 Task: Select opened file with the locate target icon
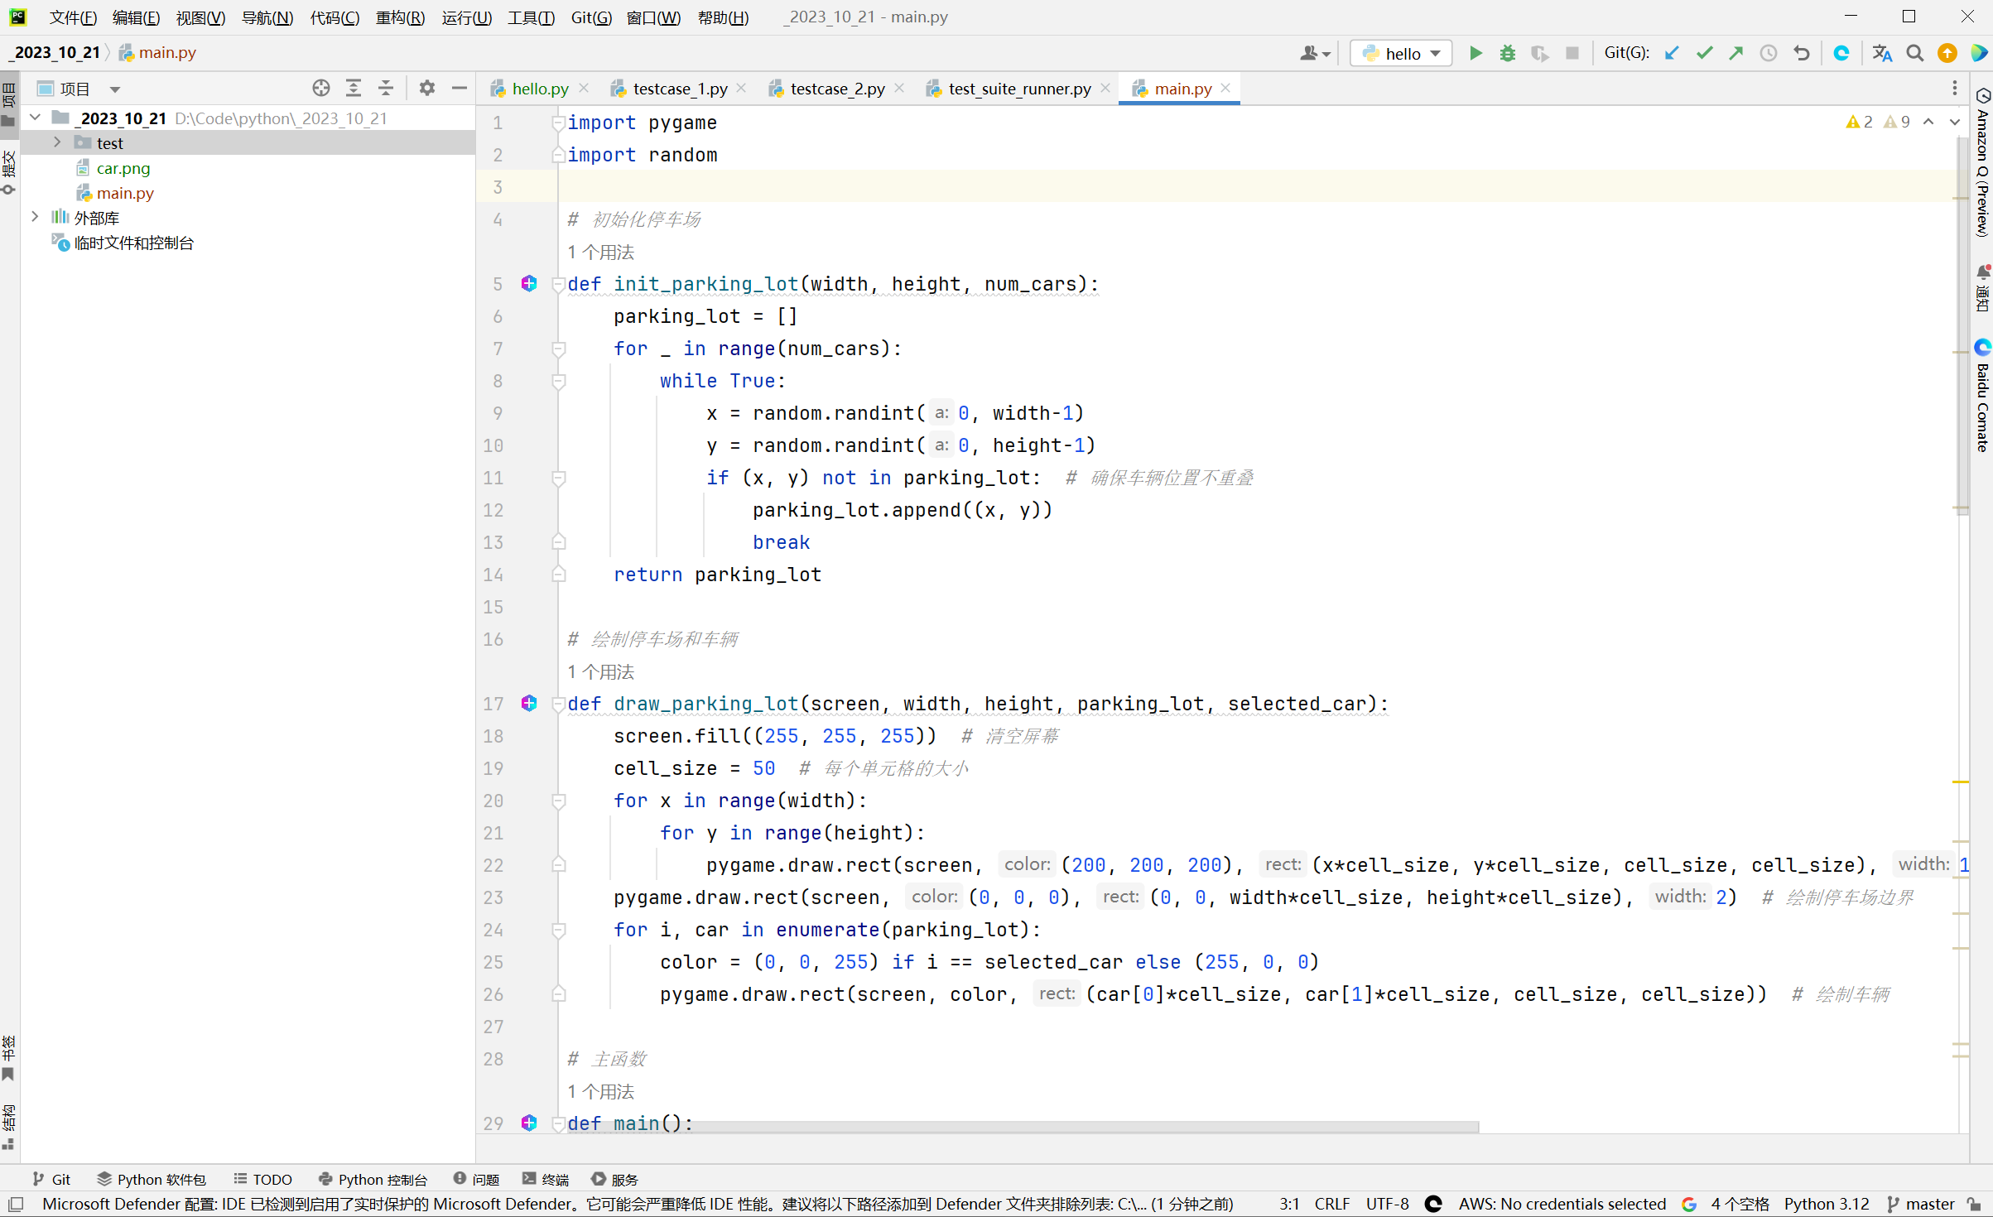[321, 88]
